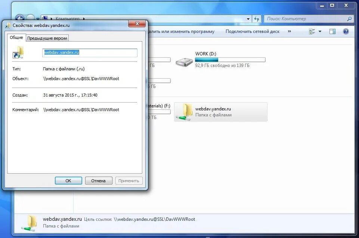Screen dimensions: 359x238
Task: Expand the toolbar overflow chevron
Action: [290, 31]
